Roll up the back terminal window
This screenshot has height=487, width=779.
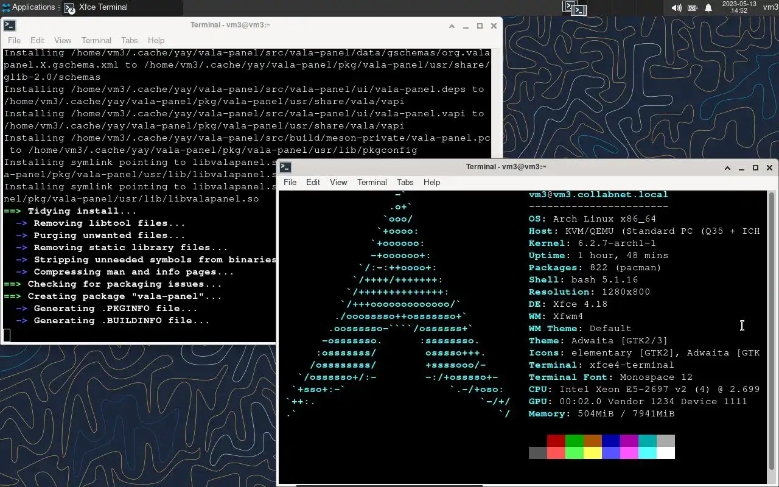(452, 26)
